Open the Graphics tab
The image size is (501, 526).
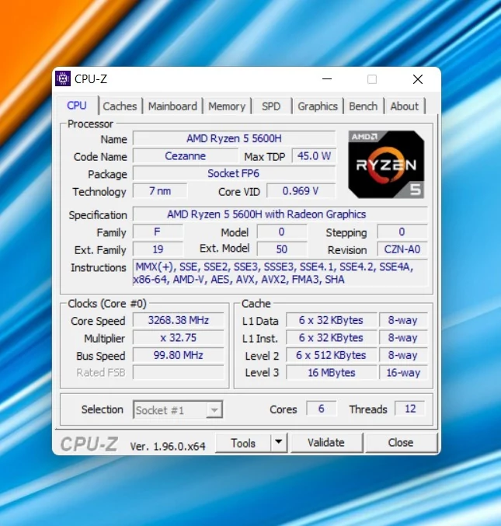point(318,106)
